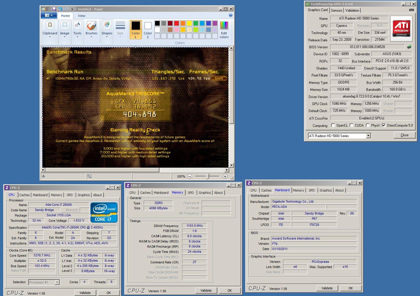Click the mainboard model field P67A-UD4

click(x=298, y=207)
